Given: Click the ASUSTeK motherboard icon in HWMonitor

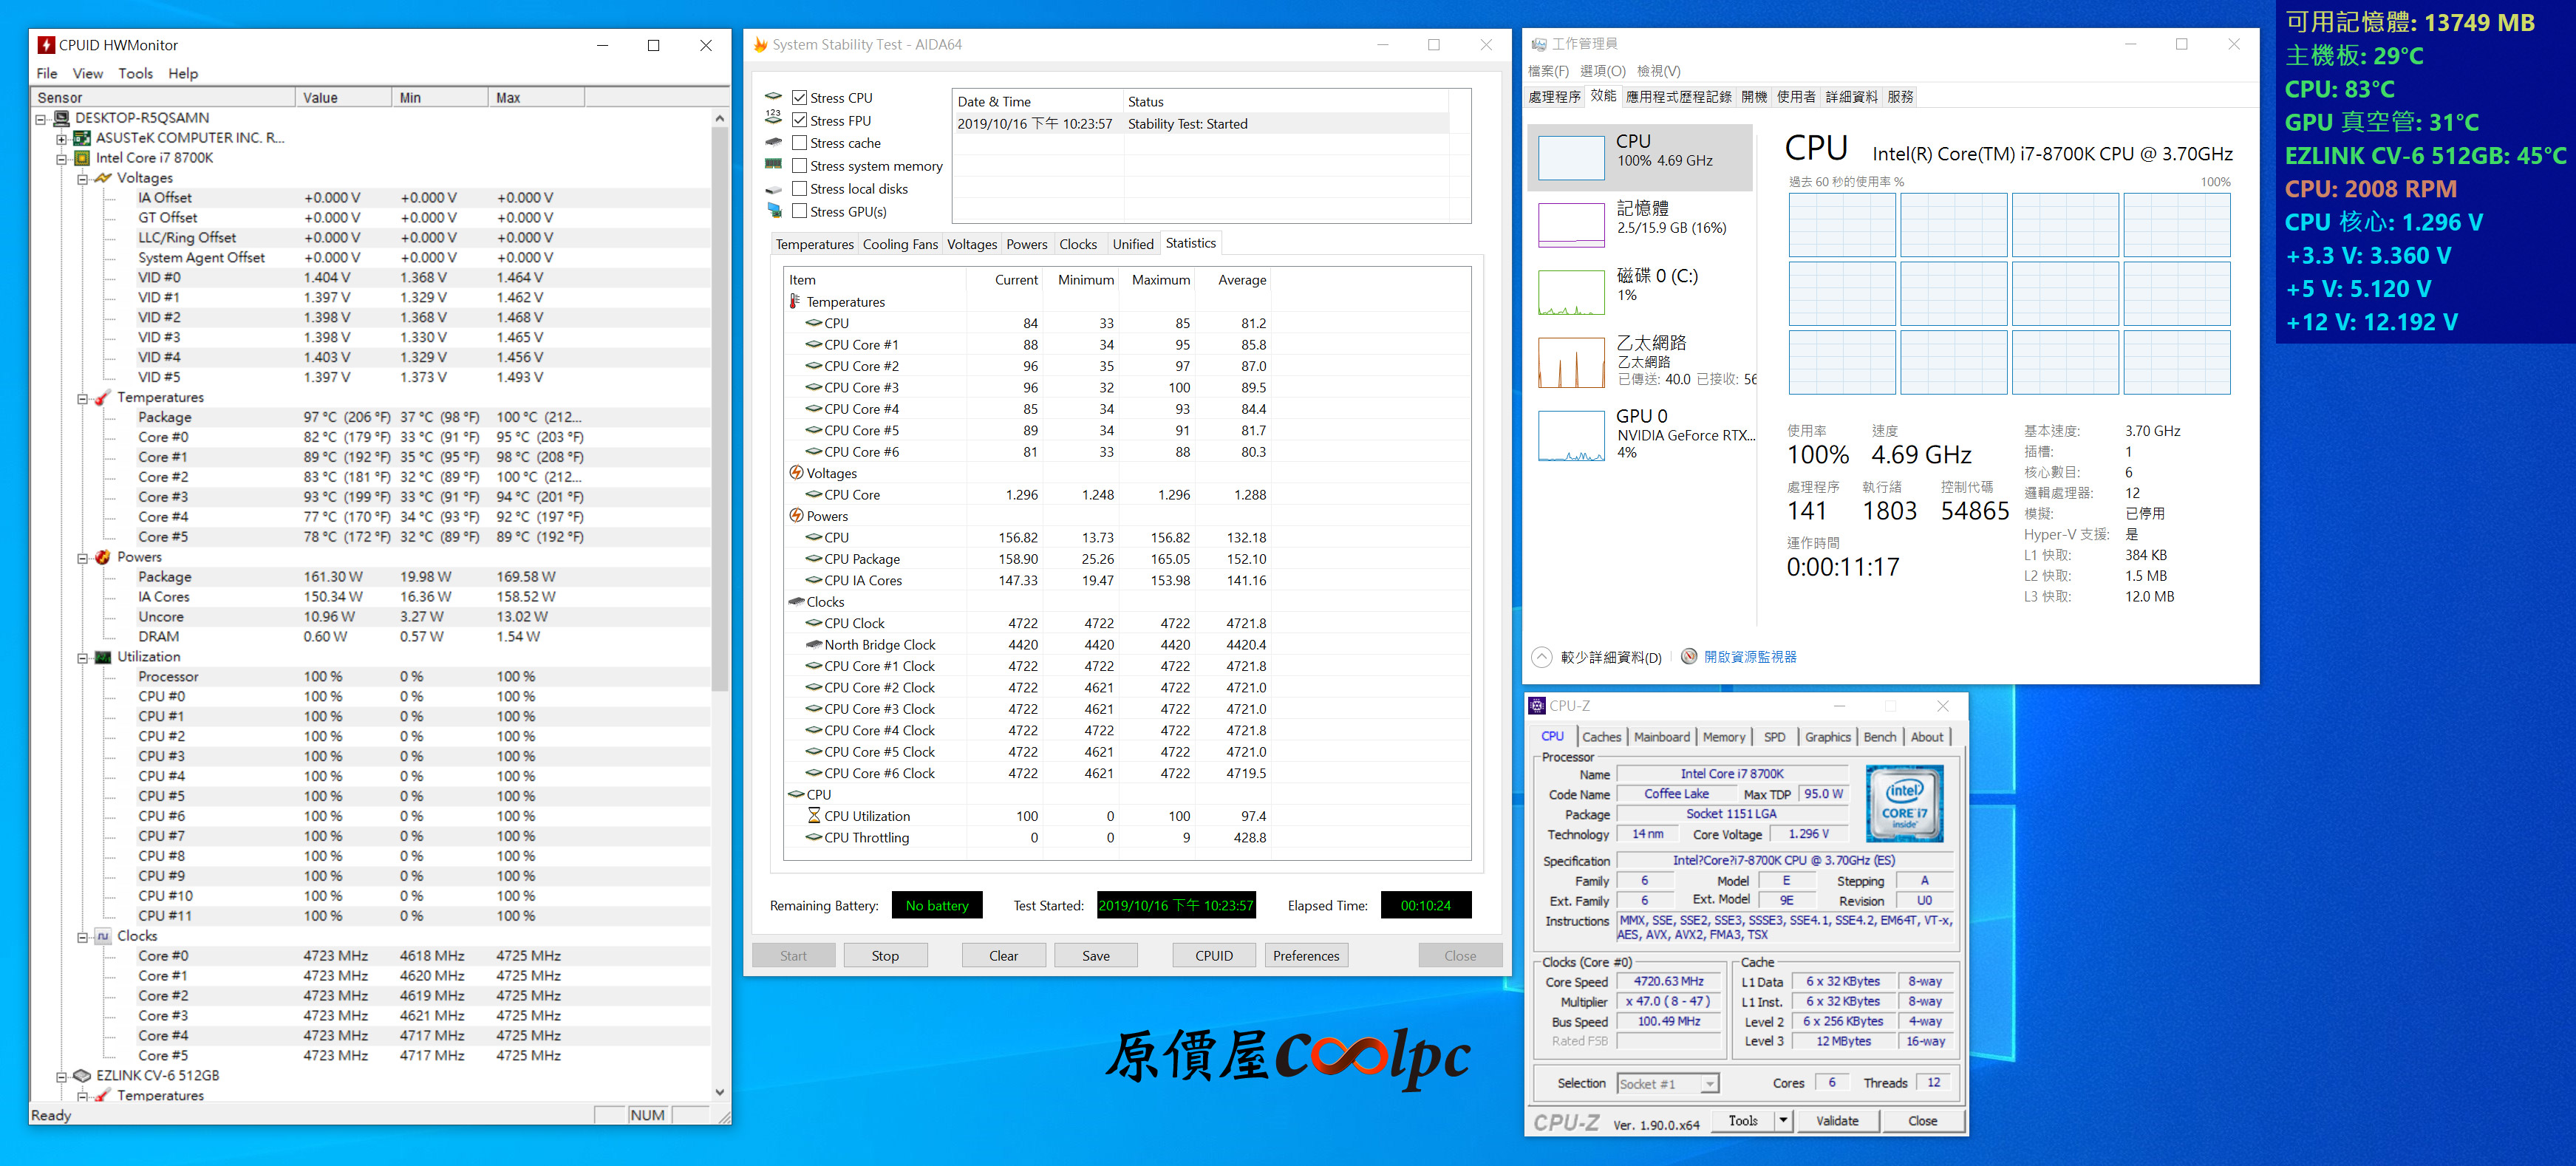Looking at the screenshot, I should tap(83, 138).
